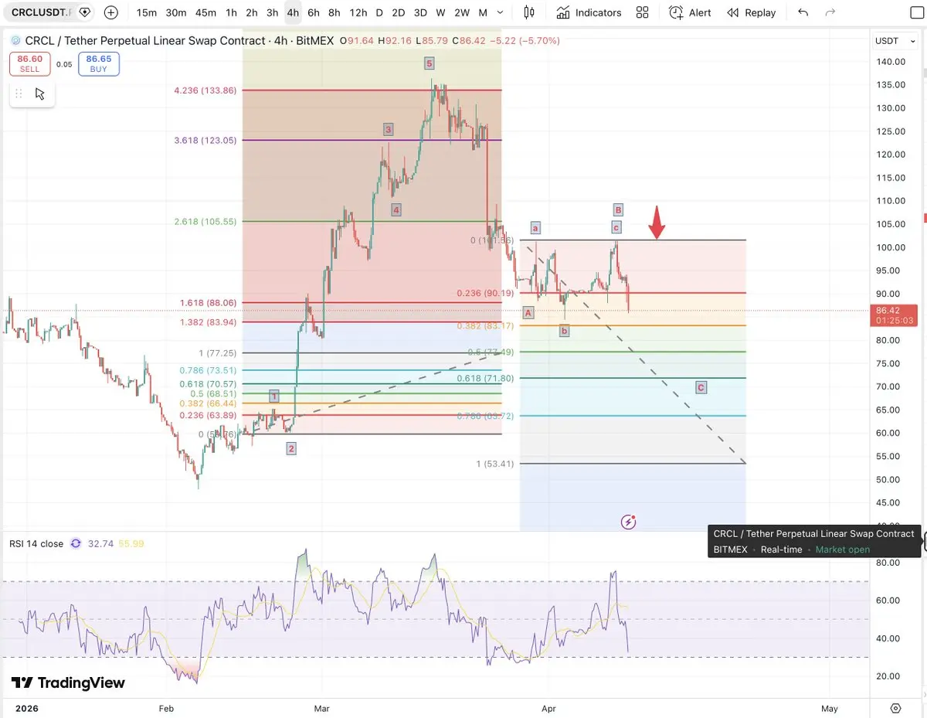This screenshot has height=718, width=927.
Task: Click the 0.786 (73.51) Fib level
Action: 208,370
